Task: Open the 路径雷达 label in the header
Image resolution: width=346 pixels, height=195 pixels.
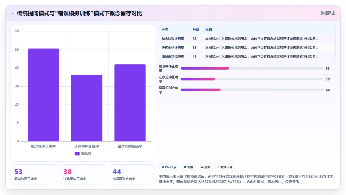Action: pos(328,13)
